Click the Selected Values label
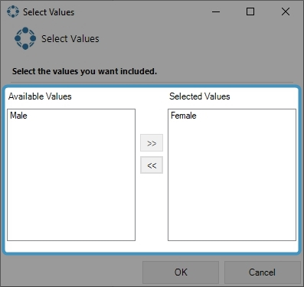The width and height of the screenshot is (304, 287). 200,96
